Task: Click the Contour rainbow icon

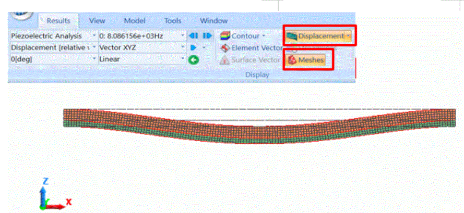Action: (x=225, y=36)
